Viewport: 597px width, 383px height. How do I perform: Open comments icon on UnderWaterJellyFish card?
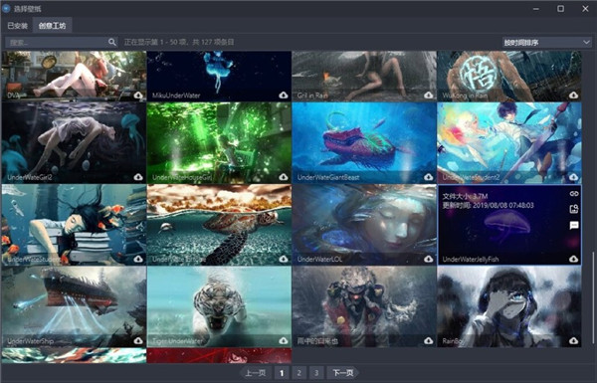574,226
